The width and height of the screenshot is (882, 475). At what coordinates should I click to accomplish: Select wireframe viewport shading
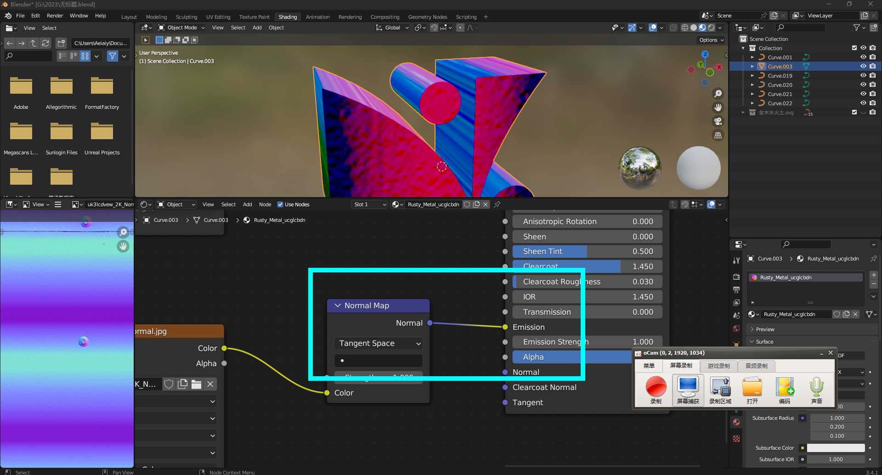tap(685, 28)
